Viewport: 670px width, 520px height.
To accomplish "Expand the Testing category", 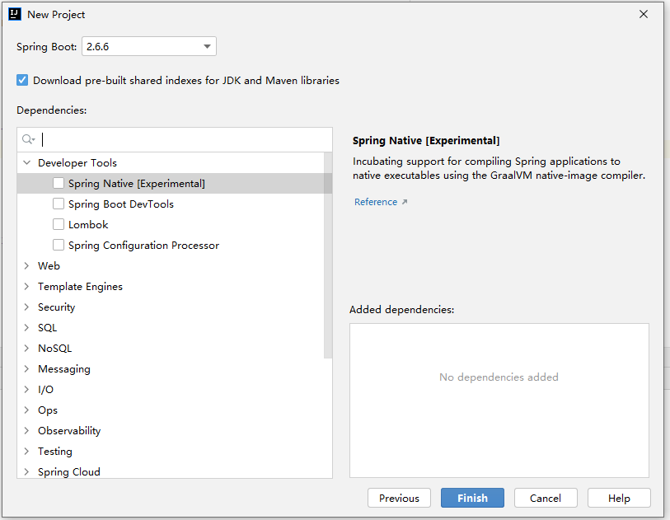I will pyautogui.click(x=27, y=452).
